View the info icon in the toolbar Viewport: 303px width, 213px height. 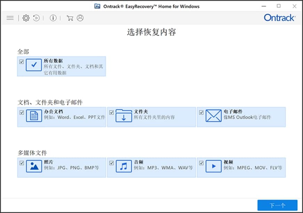click(53, 18)
